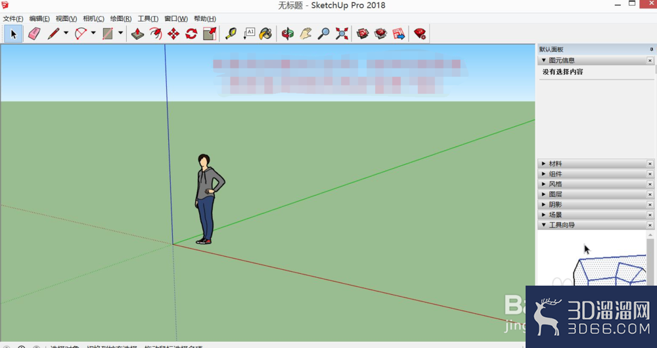This screenshot has width=657, height=348.
Task: Select the Push/Pull tool
Action: pyautogui.click(x=137, y=33)
